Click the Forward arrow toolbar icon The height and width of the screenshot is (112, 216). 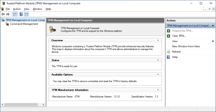coord(8,14)
